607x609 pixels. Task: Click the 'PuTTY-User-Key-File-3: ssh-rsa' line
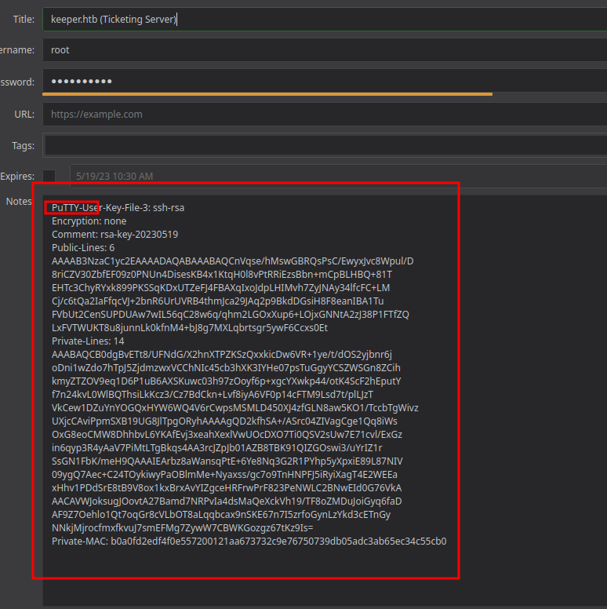(118, 208)
